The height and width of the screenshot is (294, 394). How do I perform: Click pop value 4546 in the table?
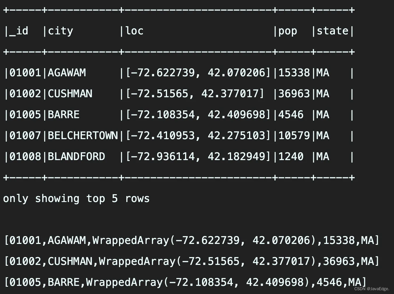coord(291,115)
